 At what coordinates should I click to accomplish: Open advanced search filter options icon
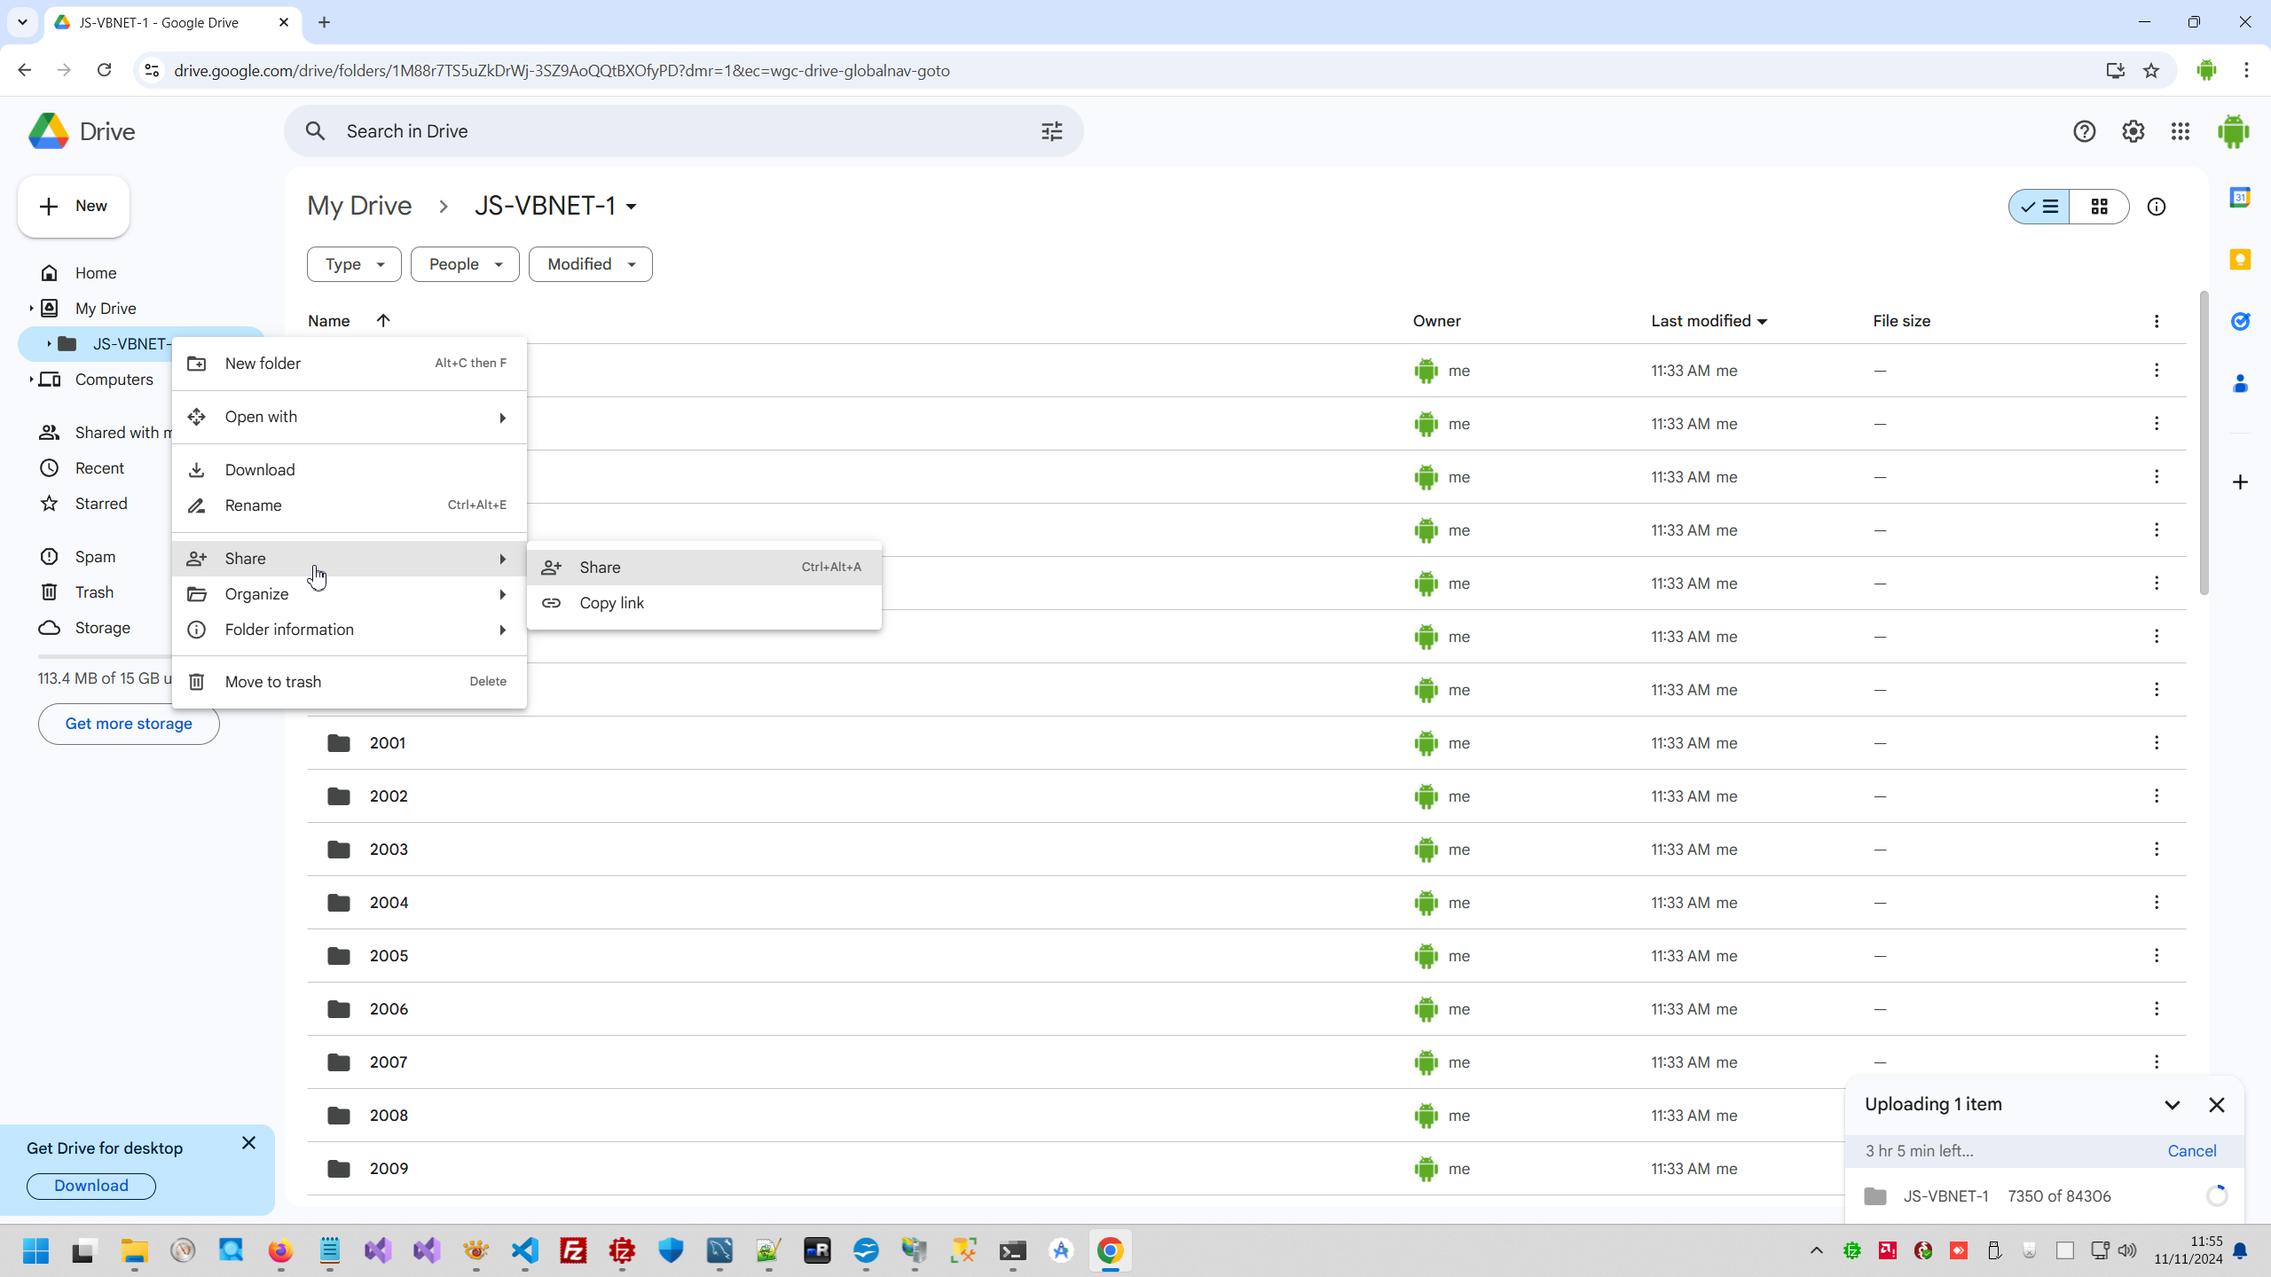[1051, 131]
